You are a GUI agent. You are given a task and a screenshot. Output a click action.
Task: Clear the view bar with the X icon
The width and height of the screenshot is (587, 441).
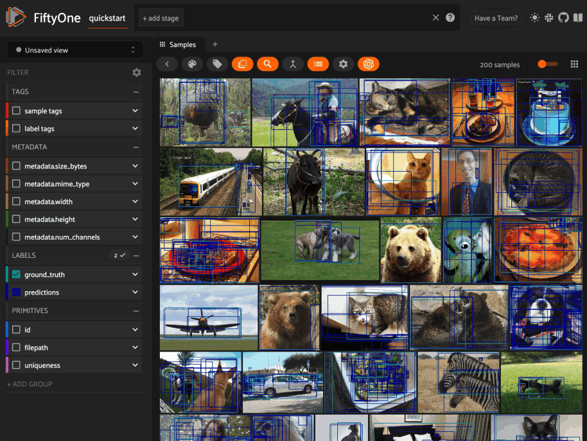click(435, 17)
